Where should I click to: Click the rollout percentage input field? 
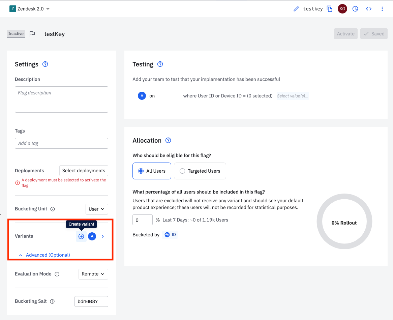142,220
